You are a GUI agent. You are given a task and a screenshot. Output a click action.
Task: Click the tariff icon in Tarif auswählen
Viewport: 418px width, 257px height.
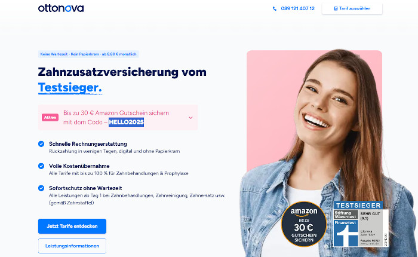(336, 8)
